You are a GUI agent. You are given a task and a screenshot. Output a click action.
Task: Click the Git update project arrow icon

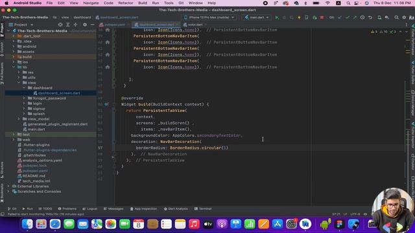tap(340, 17)
